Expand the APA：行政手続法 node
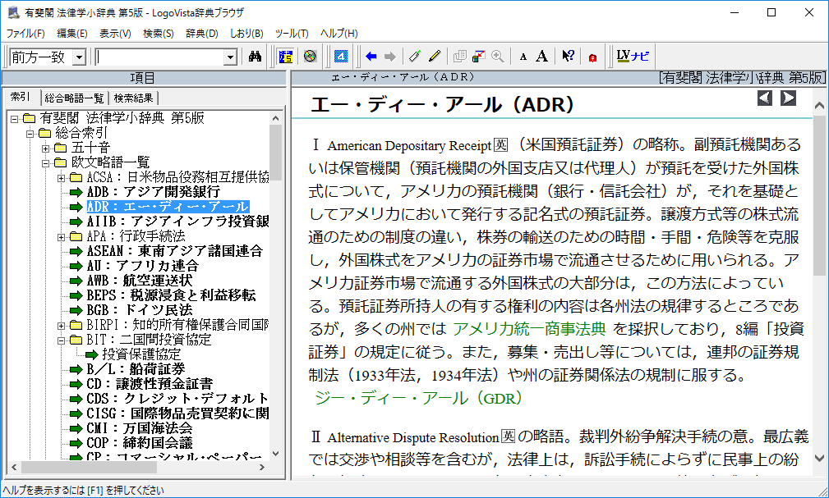The height and width of the screenshot is (498, 829). [x=61, y=236]
